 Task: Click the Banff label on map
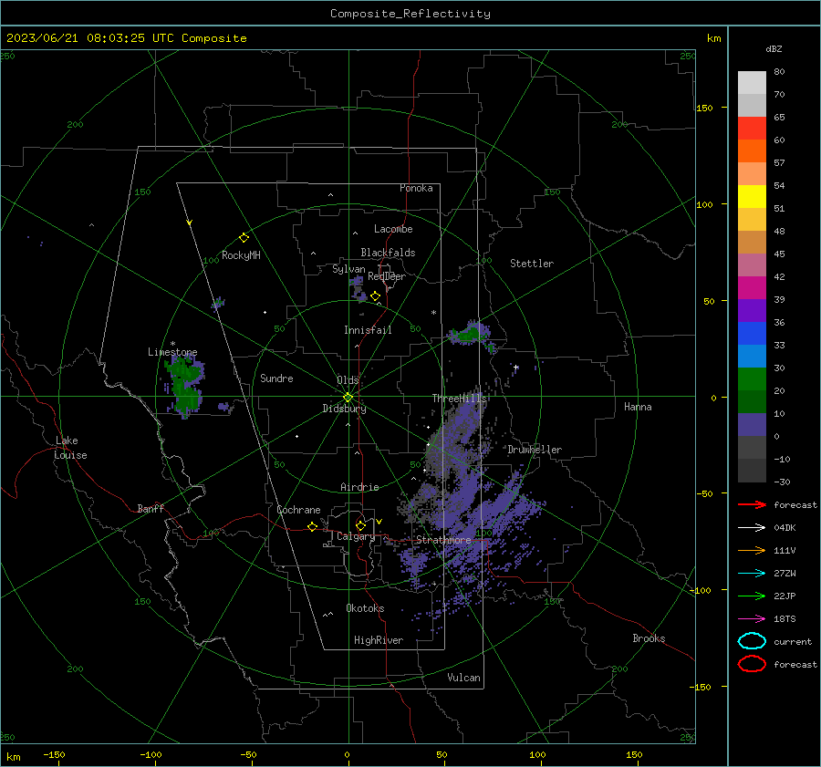151,509
